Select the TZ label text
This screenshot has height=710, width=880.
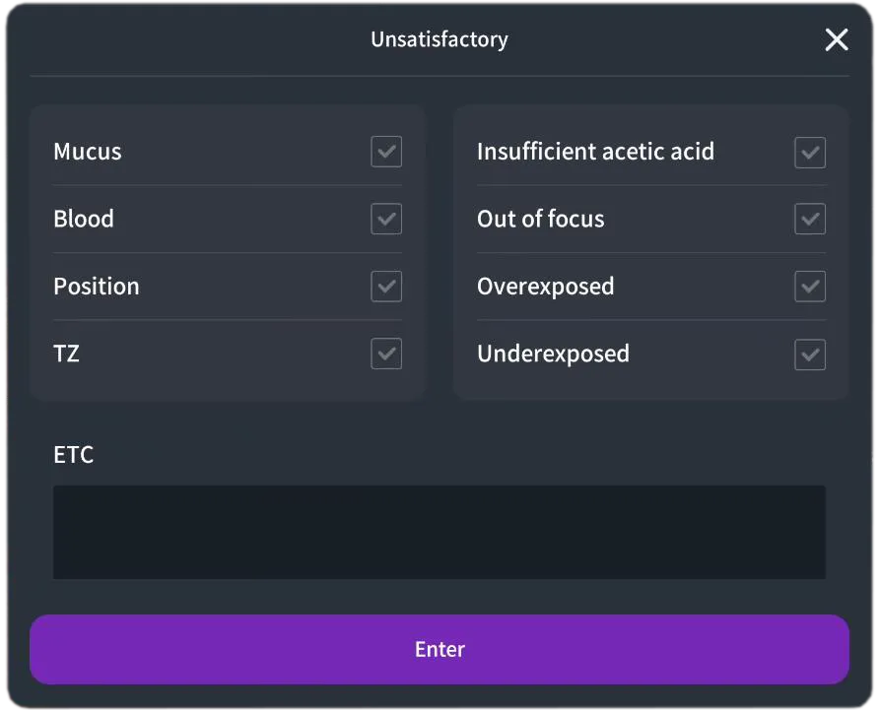tap(66, 354)
